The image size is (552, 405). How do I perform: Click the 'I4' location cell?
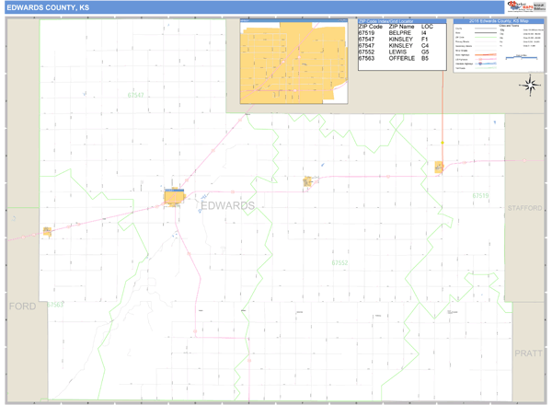coord(424,33)
